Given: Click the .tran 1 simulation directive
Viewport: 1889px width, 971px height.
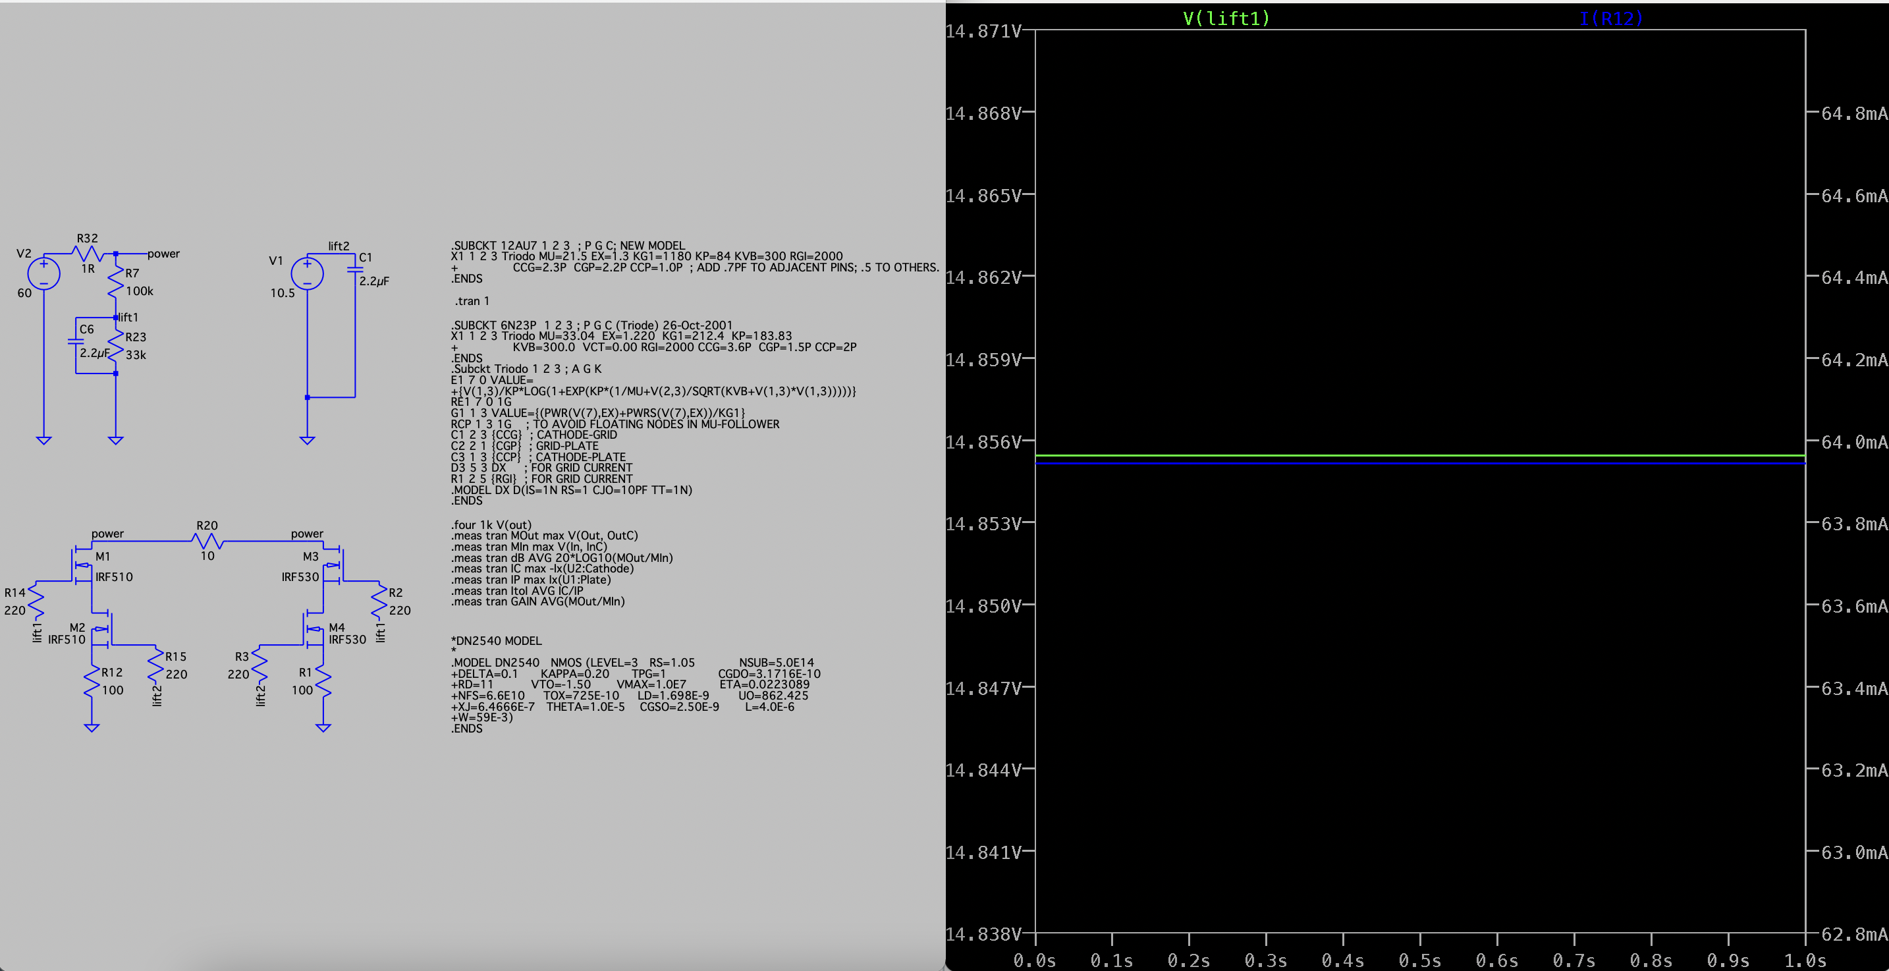Looking at the screenshot, I should point(472,302).
